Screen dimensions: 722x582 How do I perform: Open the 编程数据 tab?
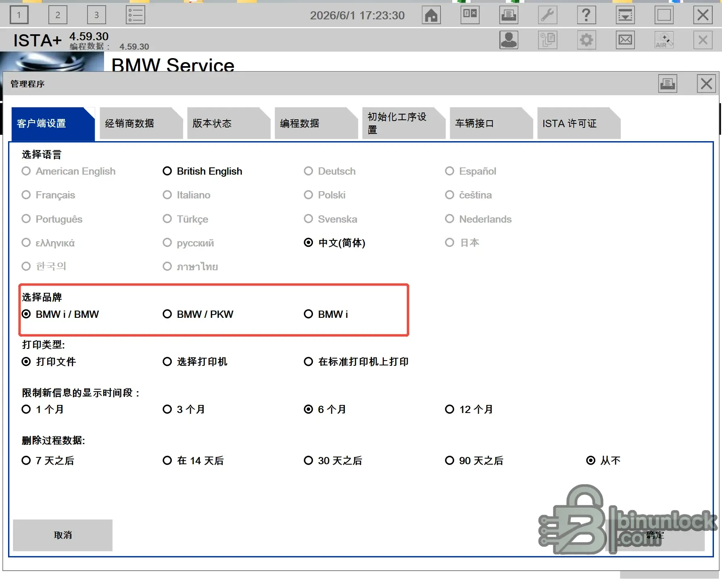[x=316, y=123]
